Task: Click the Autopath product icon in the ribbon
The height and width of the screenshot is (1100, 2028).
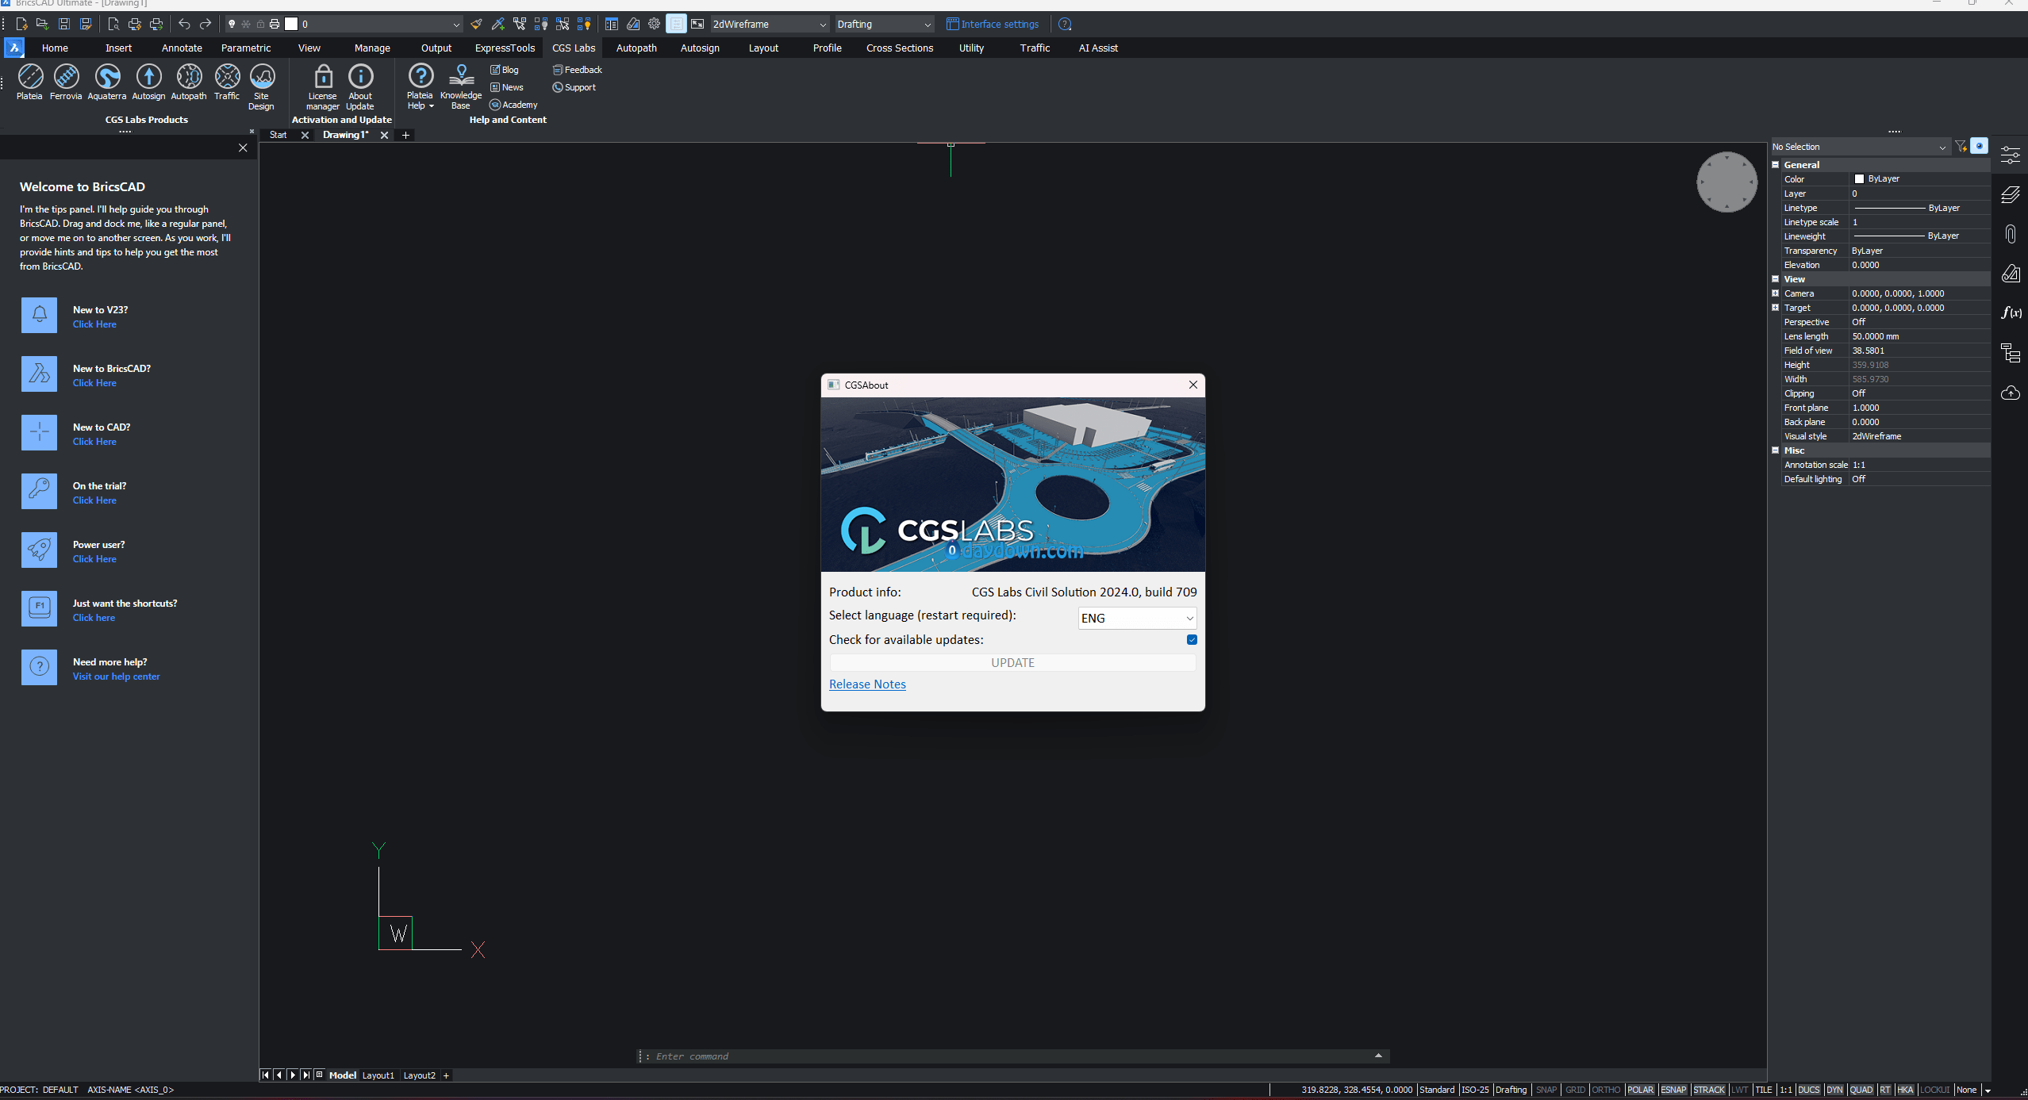Action: tap(189, 82)
